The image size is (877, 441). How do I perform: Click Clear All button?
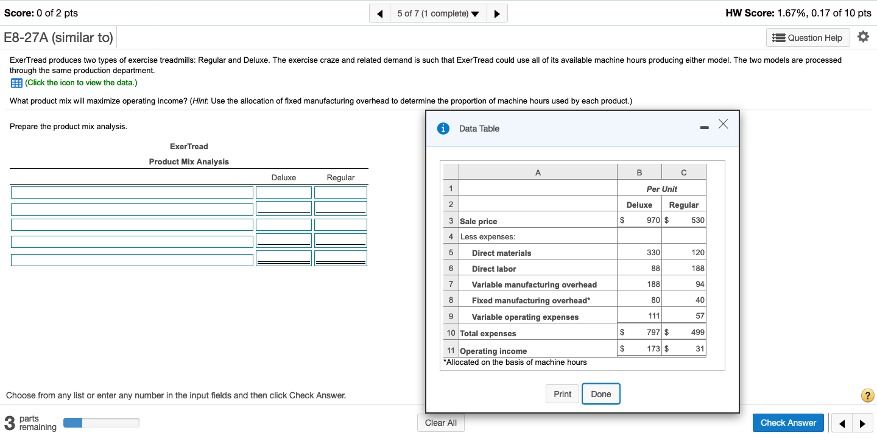(x=441, y=423)
